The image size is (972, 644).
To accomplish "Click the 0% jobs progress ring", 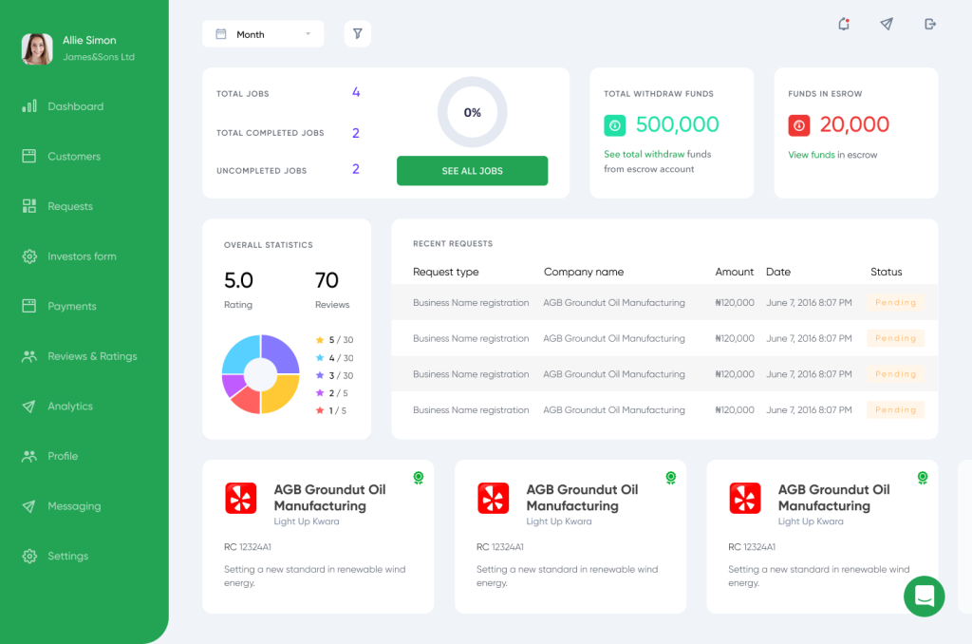I will point(472,113).
